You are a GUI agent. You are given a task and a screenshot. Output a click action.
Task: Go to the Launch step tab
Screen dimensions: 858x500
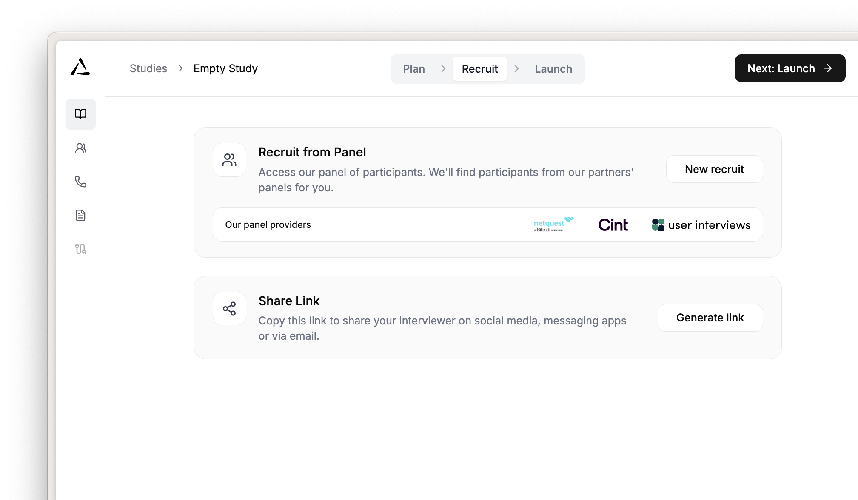[x=553, y=69]
